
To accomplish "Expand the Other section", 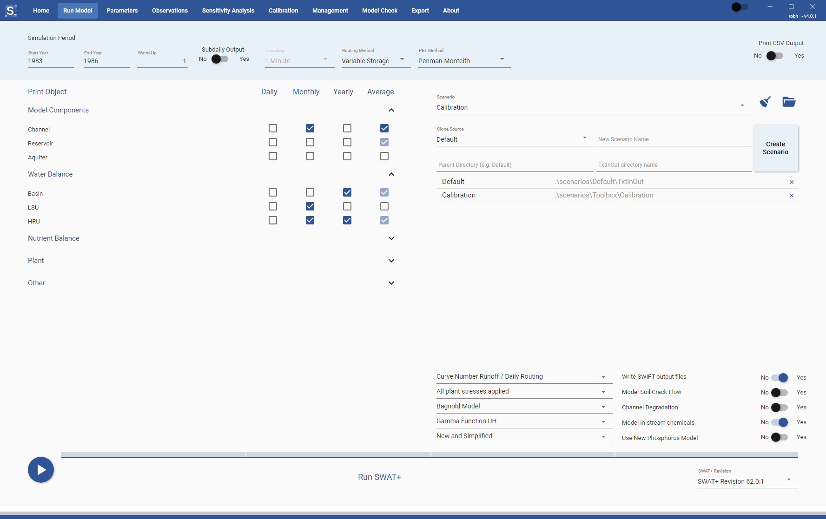I will [x=391, y=283].
